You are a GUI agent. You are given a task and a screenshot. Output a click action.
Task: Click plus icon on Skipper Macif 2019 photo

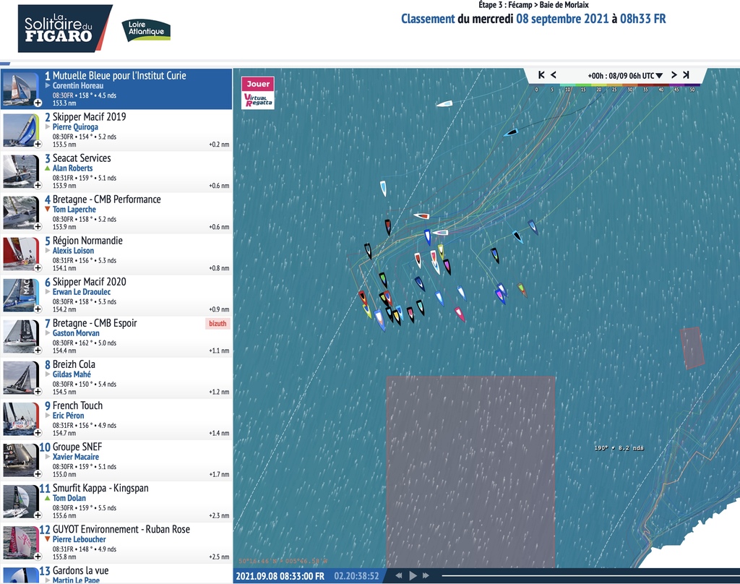tap(38, 144)
